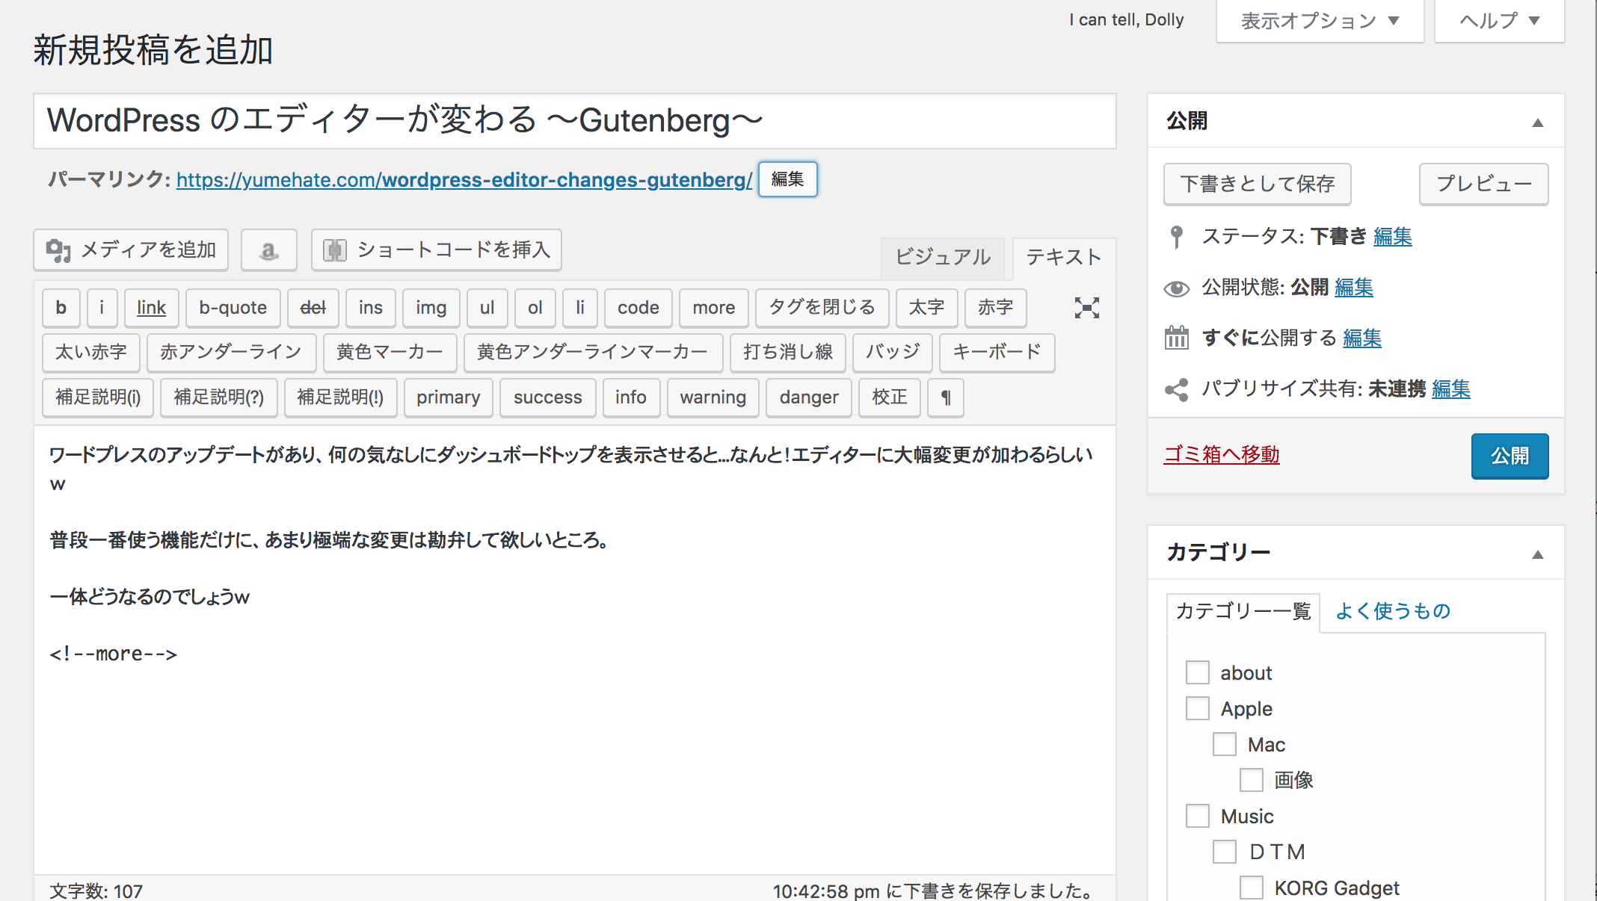The image size is (1597, 901).
Task: Click the warning quicktag button
Action: point(713,397)
